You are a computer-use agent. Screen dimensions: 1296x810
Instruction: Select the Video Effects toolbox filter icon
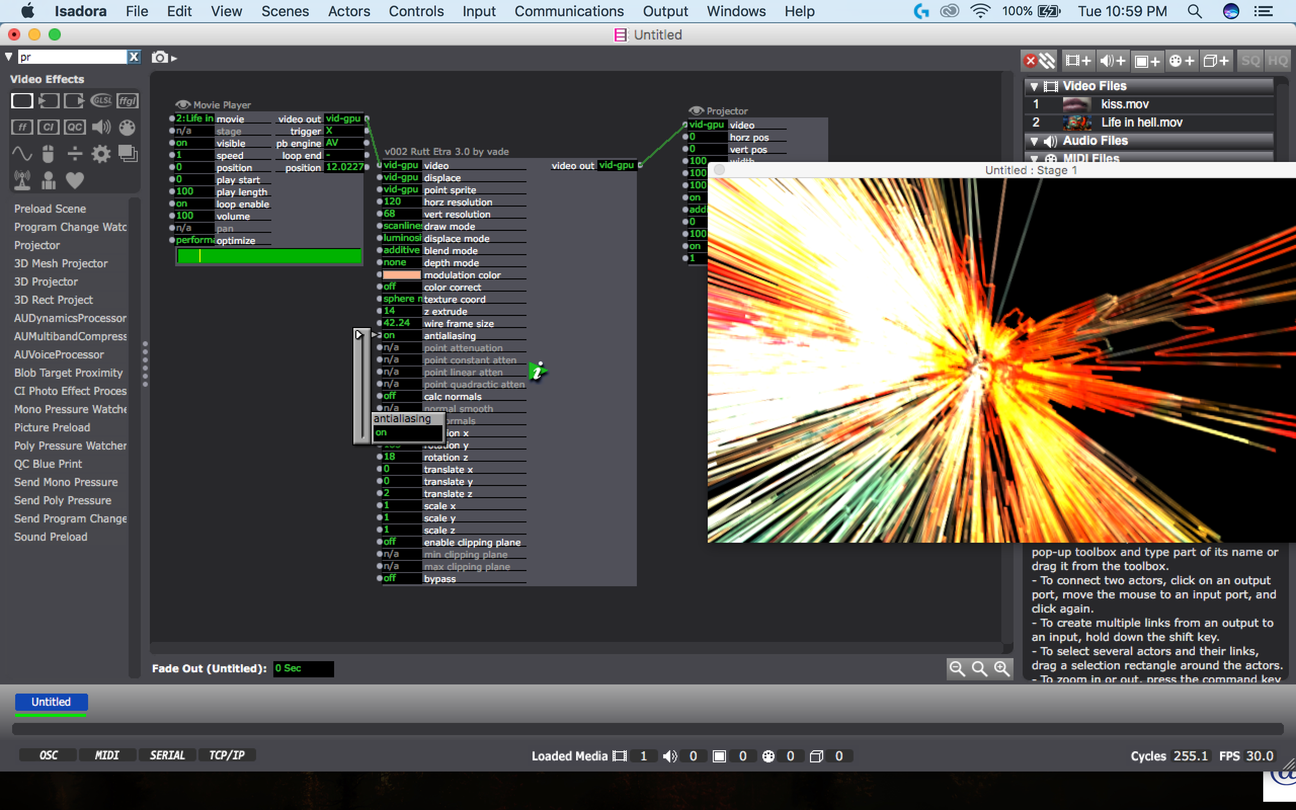tap(22, 101)
